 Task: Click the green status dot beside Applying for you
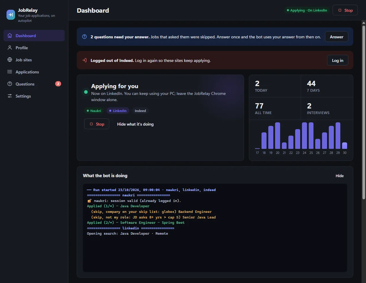[86, 92]
